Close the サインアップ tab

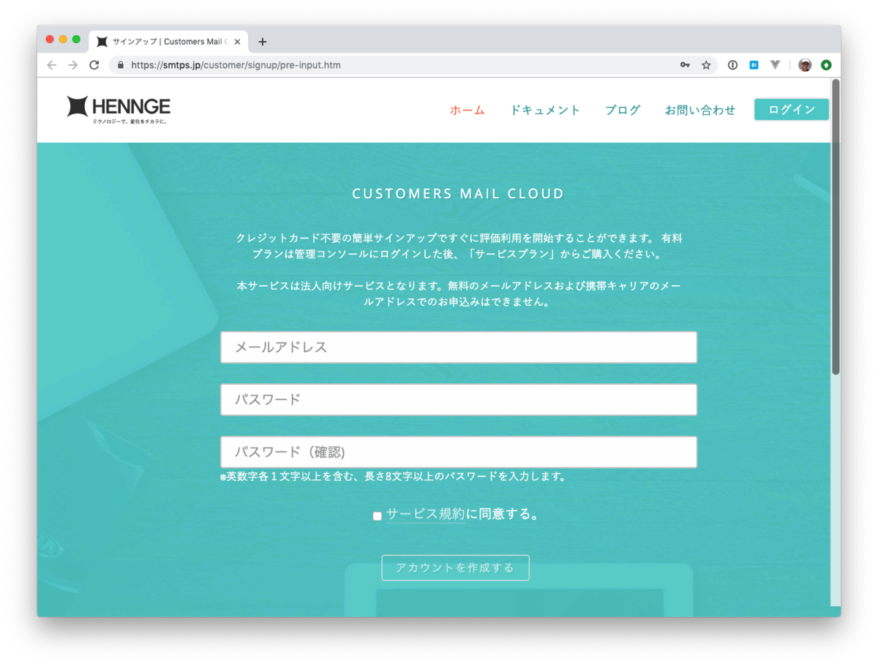click(237, 42)
